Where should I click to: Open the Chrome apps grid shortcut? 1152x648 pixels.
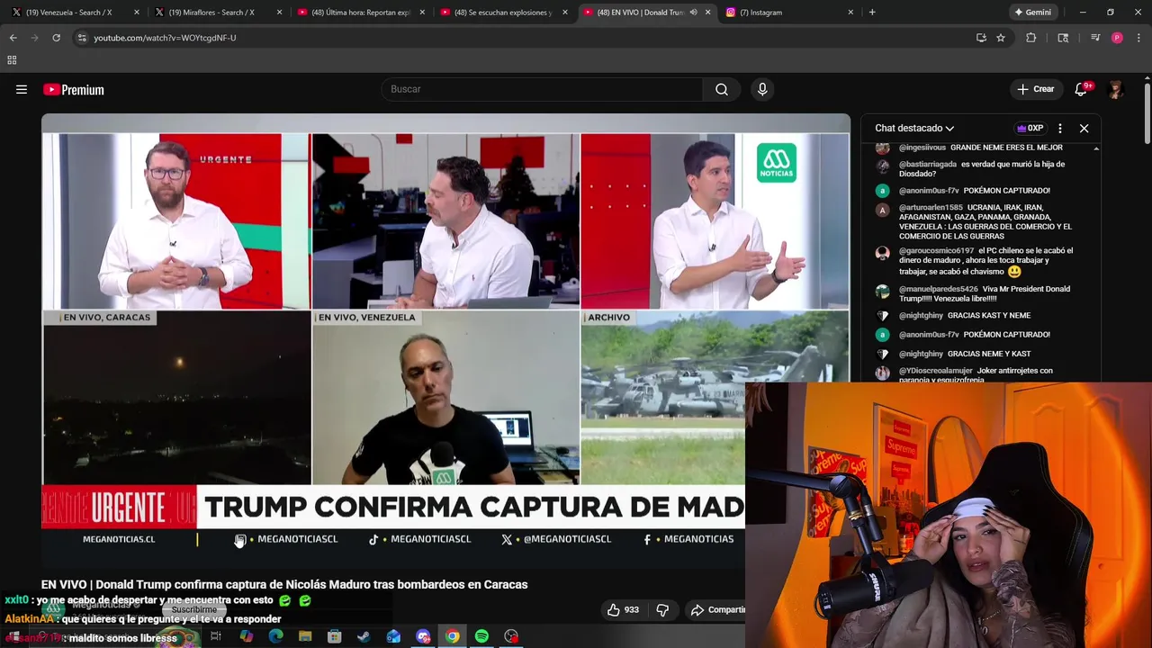(x=12, y=60)
